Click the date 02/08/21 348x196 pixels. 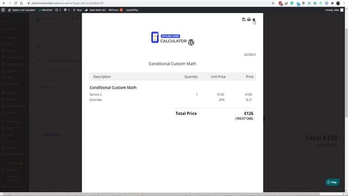[250, 54]
